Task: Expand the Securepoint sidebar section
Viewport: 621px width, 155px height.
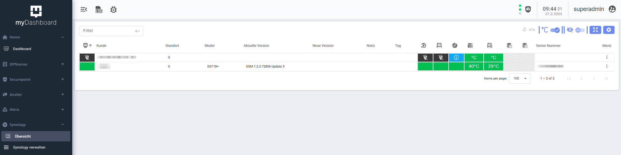Action: click(x=63, y=79)
